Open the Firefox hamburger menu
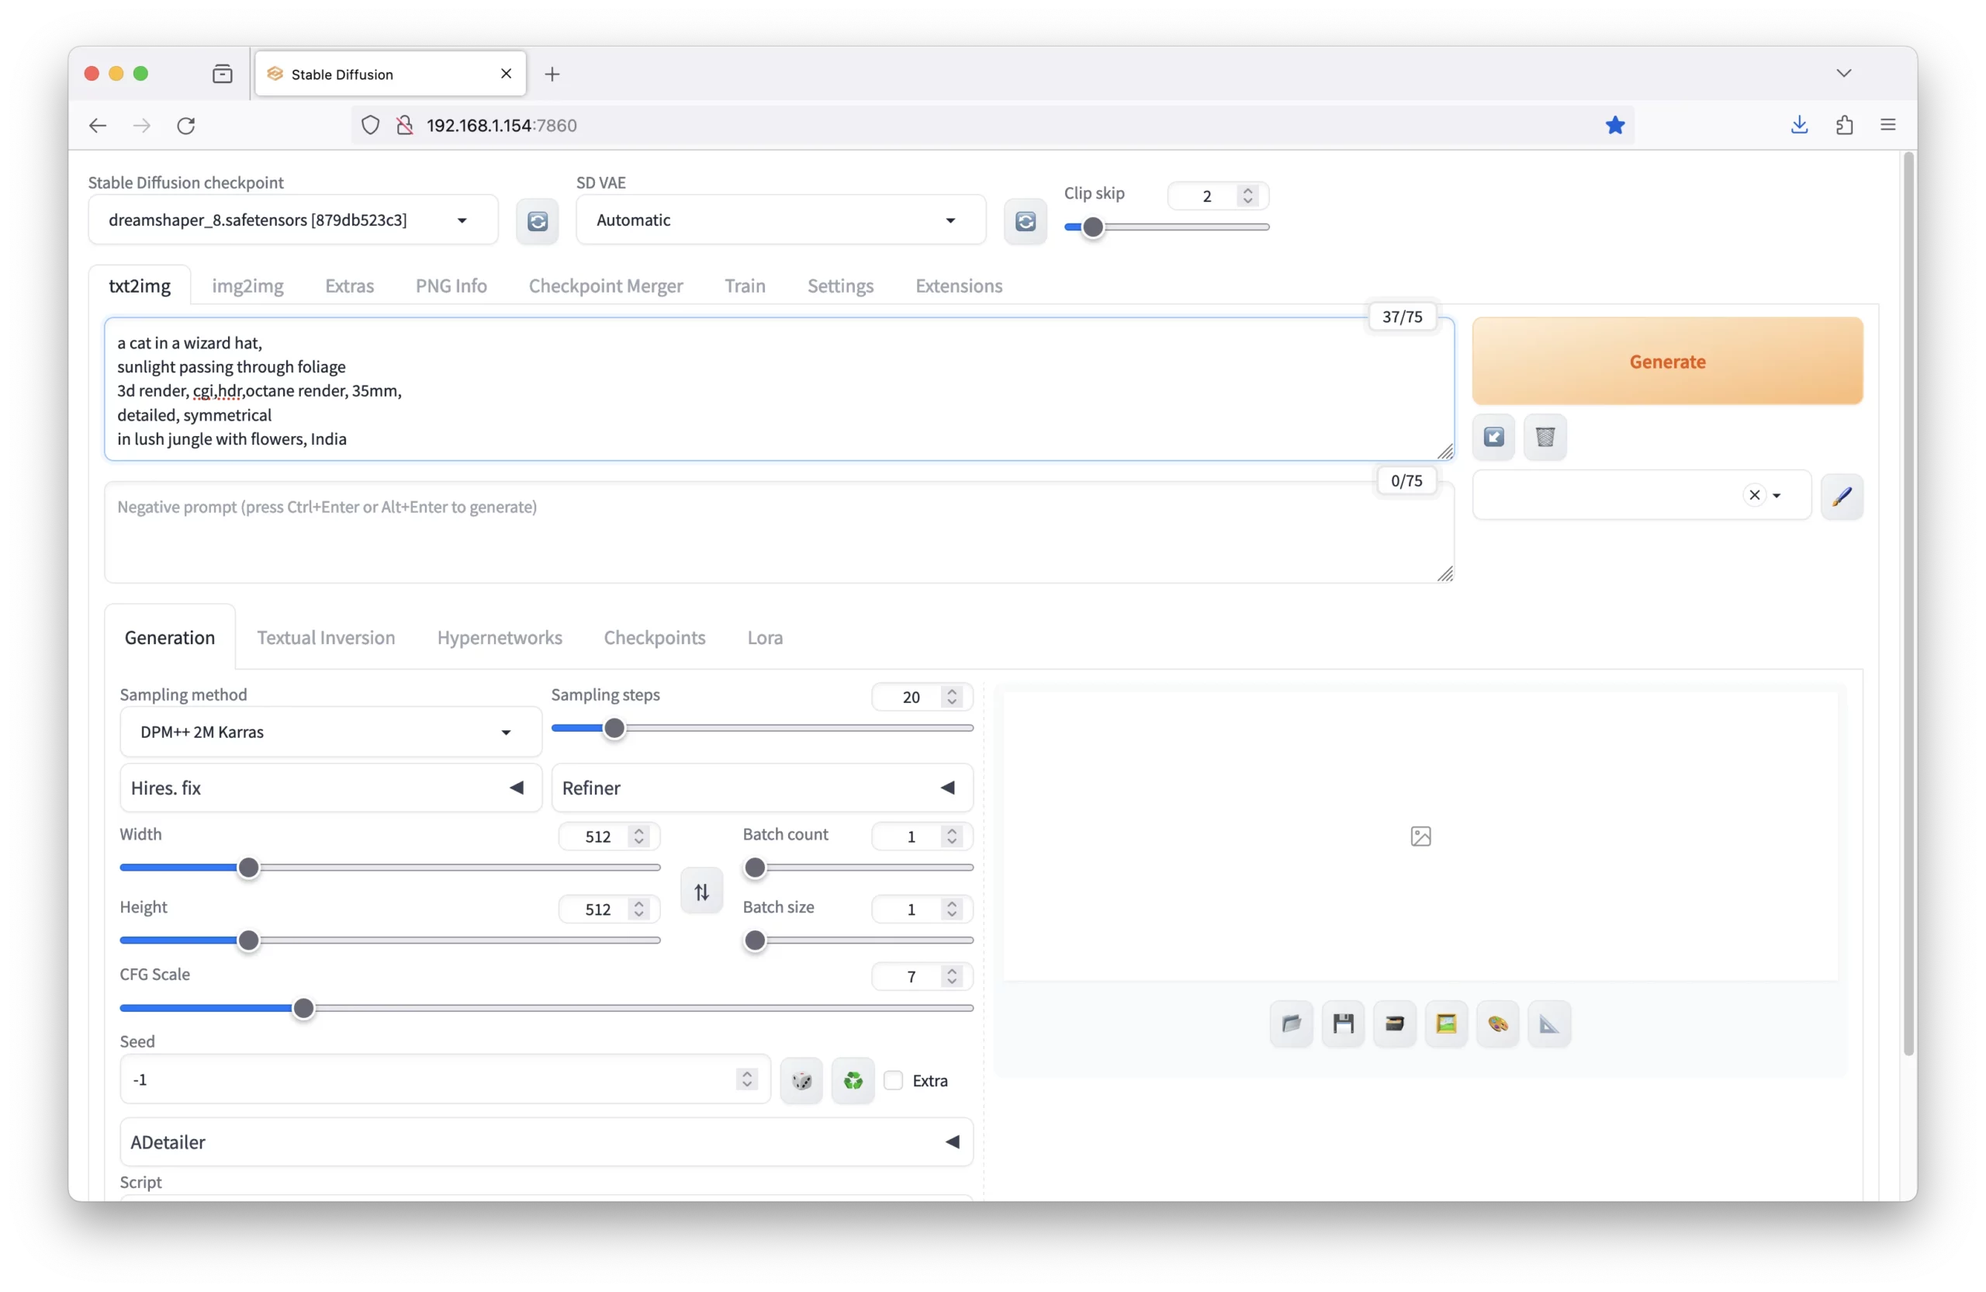 coord(1887,125)
